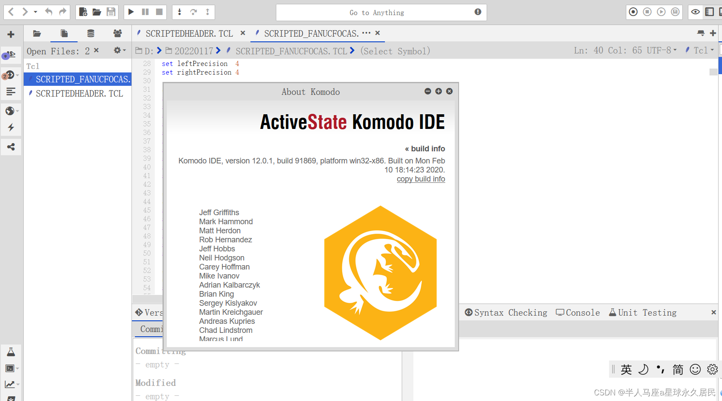Start recording a macro

point(633,12)
